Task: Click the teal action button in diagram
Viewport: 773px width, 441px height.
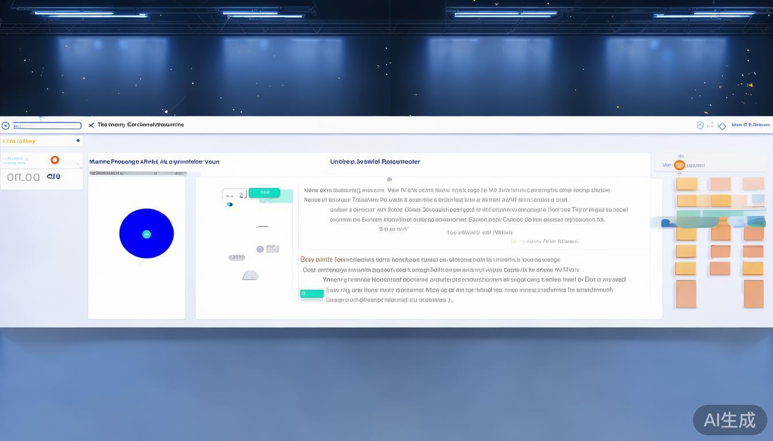Action: (265, 193)
